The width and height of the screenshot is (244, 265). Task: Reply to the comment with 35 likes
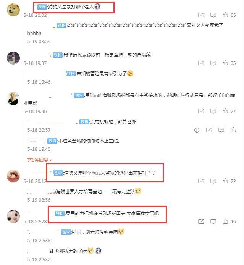click(x=213, y=63)
